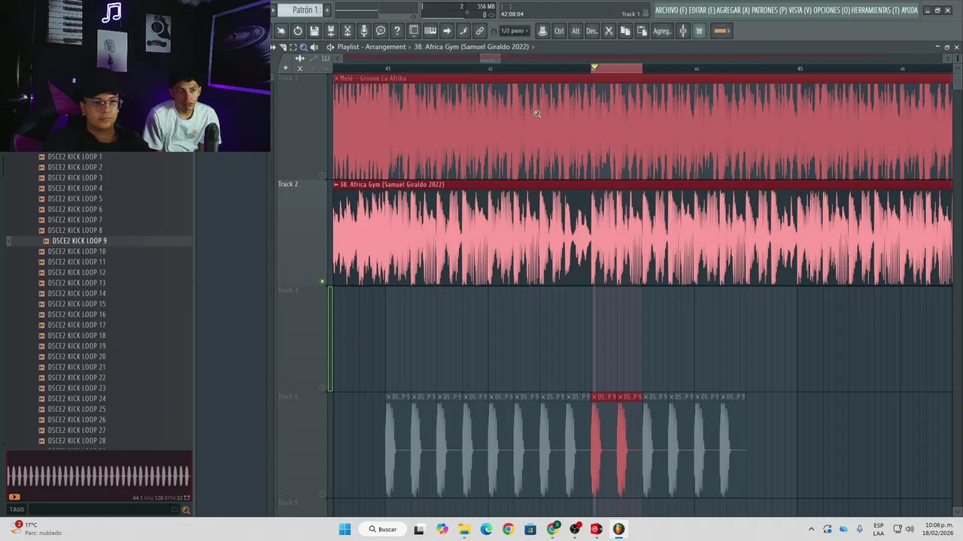Toggle the Alt modifier button
The image size is (963, 541).
[x=576, y=31]
